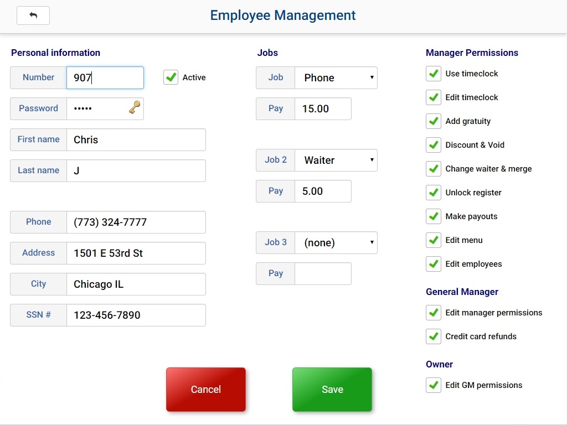Click the red Cancel button
567x425 pixels.
(206, 390)
